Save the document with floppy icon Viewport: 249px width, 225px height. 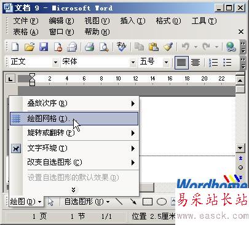tap(44, 47)
